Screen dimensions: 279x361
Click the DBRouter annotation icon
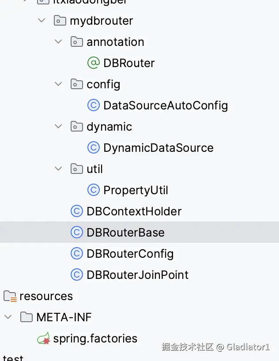94,63
